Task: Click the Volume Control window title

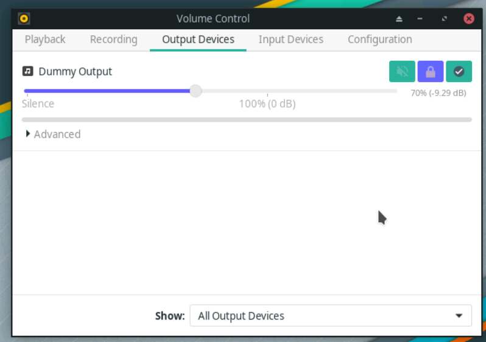Action: coord(213,19)
